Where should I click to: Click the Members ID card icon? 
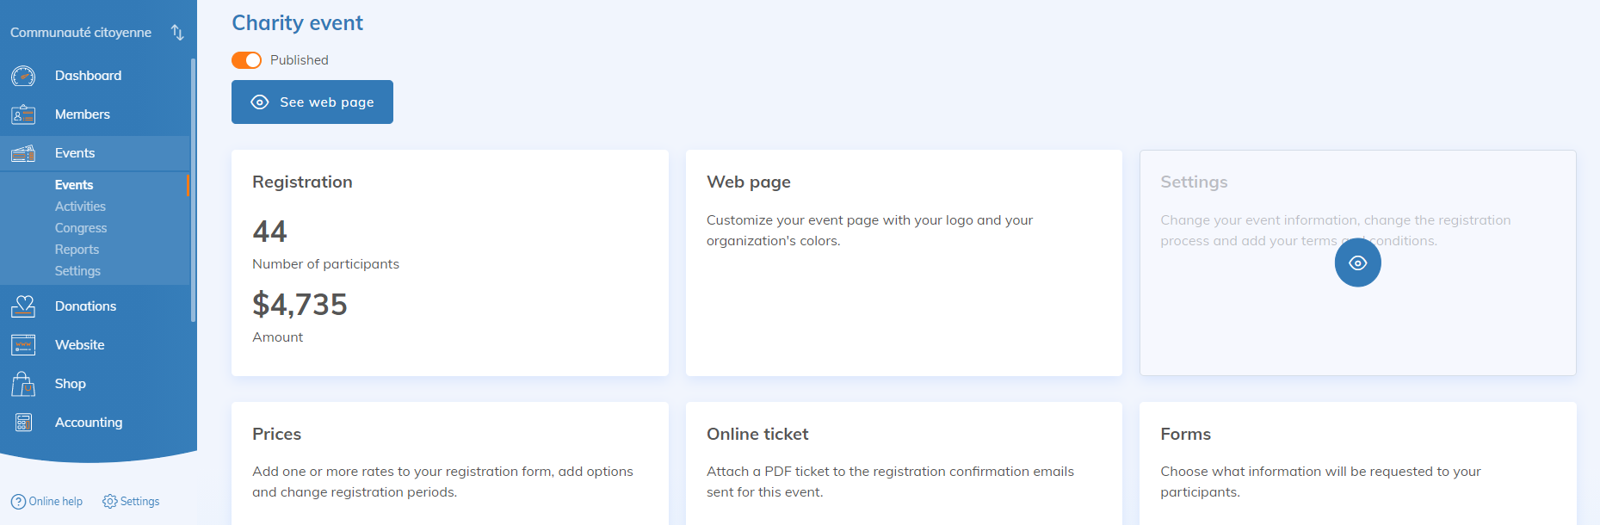[23, 114]
